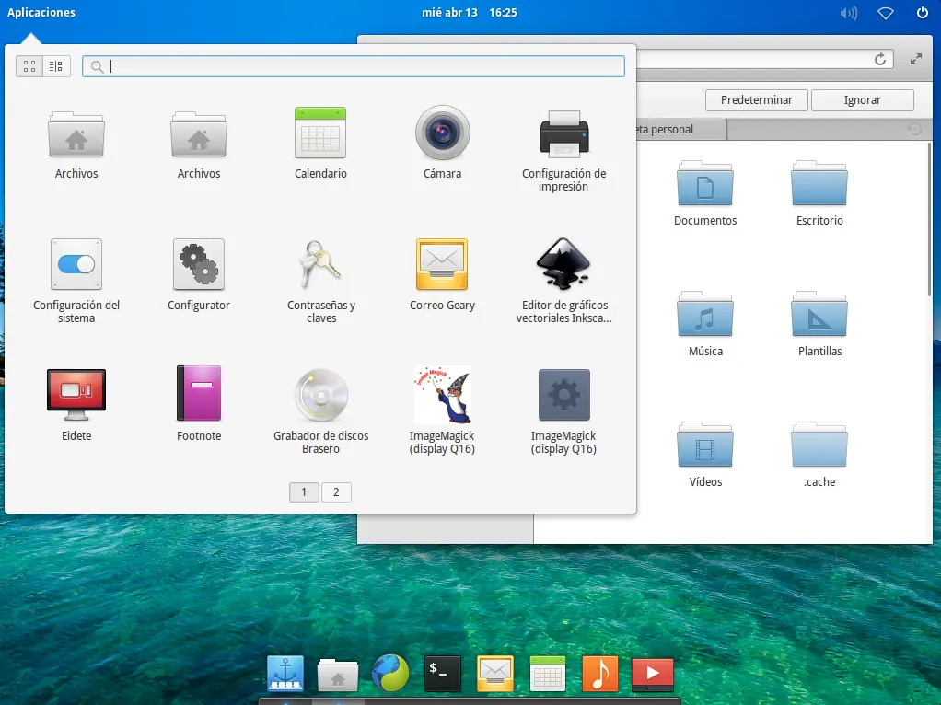
Task: Open the Documentos folder
Action: (x=705, y=183)
